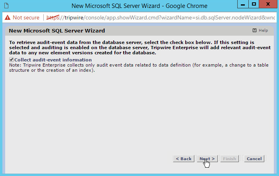
Task: Click the Not secure warning triangle icon
Action: [7, 17]
